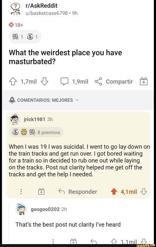Open googoo0202's avatar thumbnail
This screenshot has height=247, width=156.
pyautogui.click(x=21, y=209)
